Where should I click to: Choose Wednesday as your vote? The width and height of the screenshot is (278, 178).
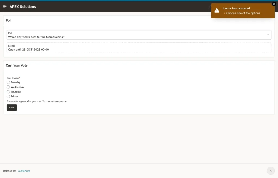pos(8,87)
